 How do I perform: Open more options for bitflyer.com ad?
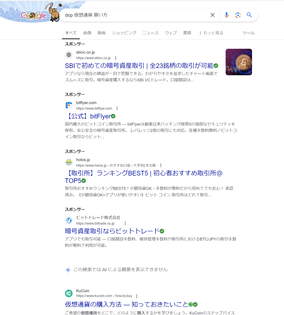117,108
